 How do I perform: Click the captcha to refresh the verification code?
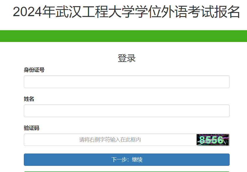[213, 140]
